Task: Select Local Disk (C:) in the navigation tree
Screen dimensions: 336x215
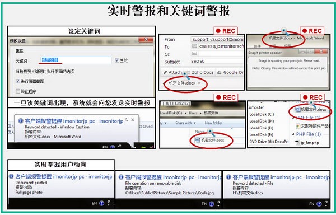Action: coord(262,114)
